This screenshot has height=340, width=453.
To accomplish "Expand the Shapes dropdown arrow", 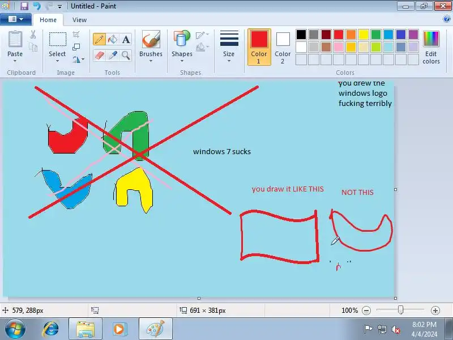I will 182,61.
